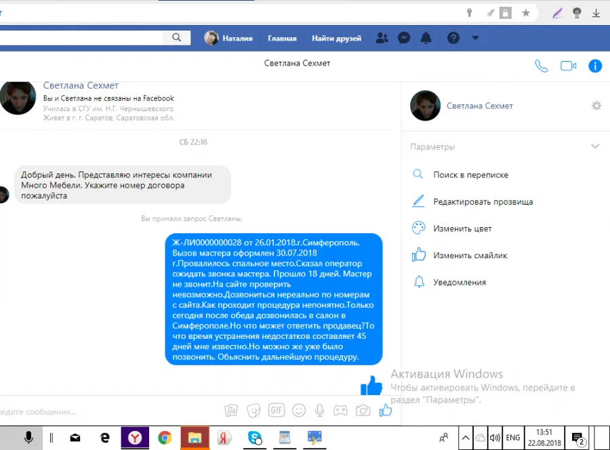Open the taskbar clock showing 13:51
This screenshot has height=450, width=610.
tap(544, 438)
